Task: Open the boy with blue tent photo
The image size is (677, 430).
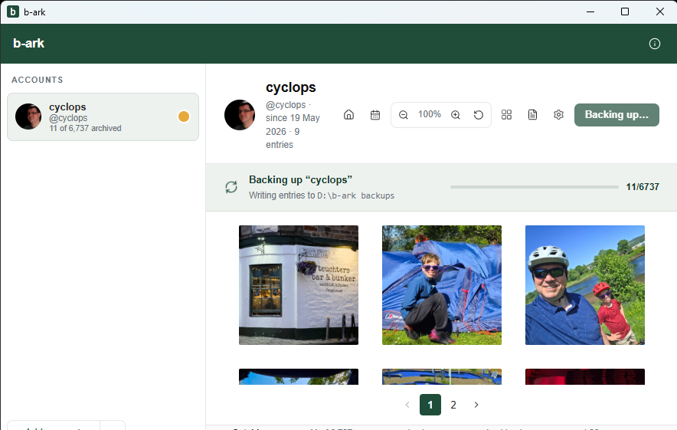Action: coord(442,285)
